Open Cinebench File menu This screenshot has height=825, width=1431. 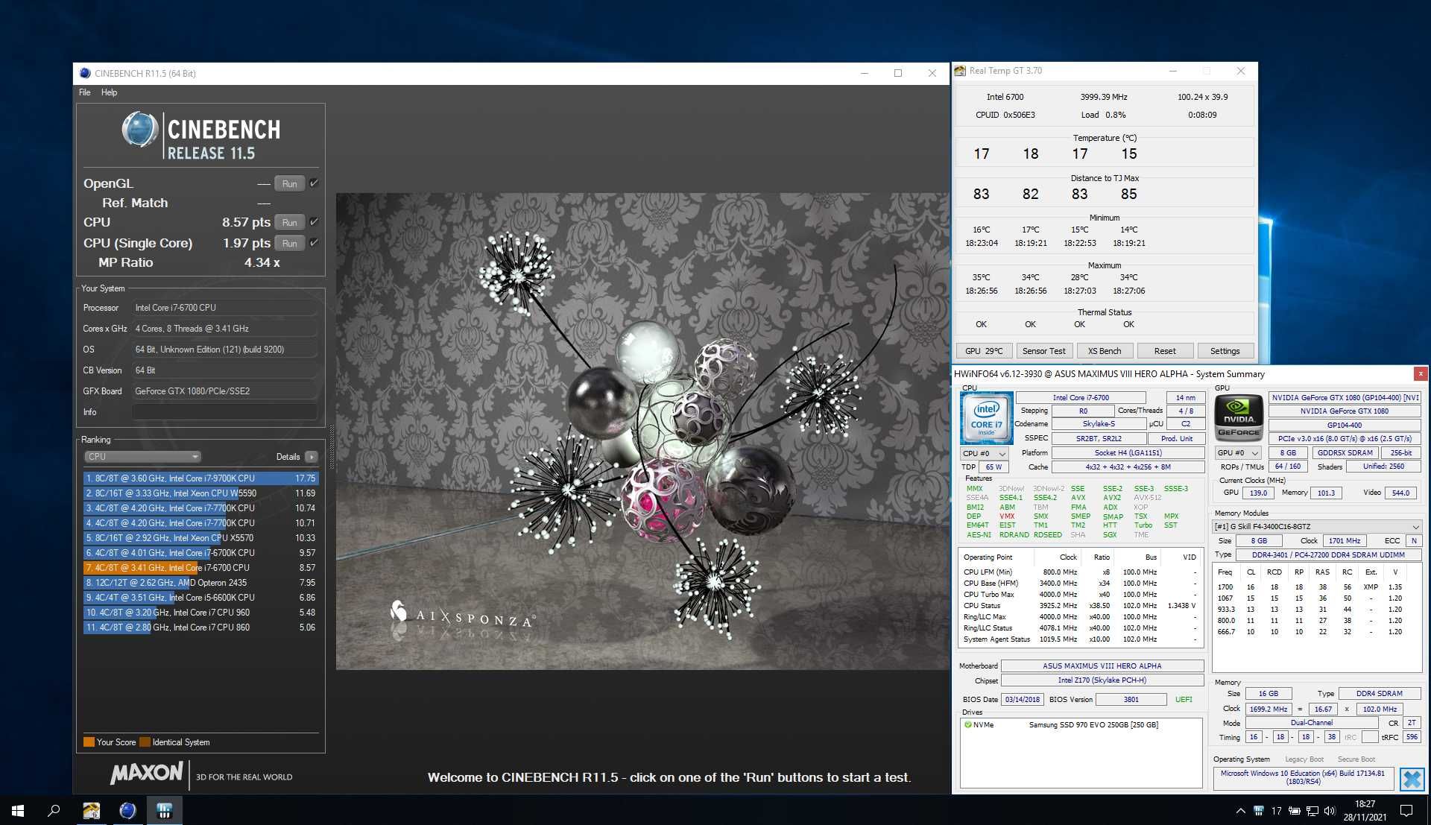point(85,92)
